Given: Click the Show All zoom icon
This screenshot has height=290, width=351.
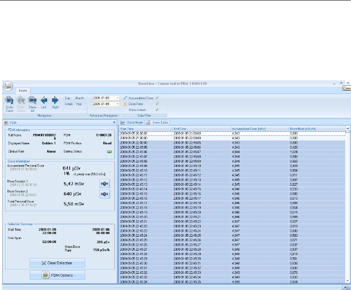Looking at the screenshot, I should click(32, 101).
